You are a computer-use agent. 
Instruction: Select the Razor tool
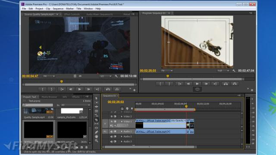tap(97, 120)
